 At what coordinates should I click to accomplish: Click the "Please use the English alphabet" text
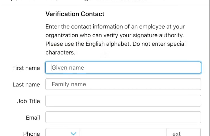88,44
